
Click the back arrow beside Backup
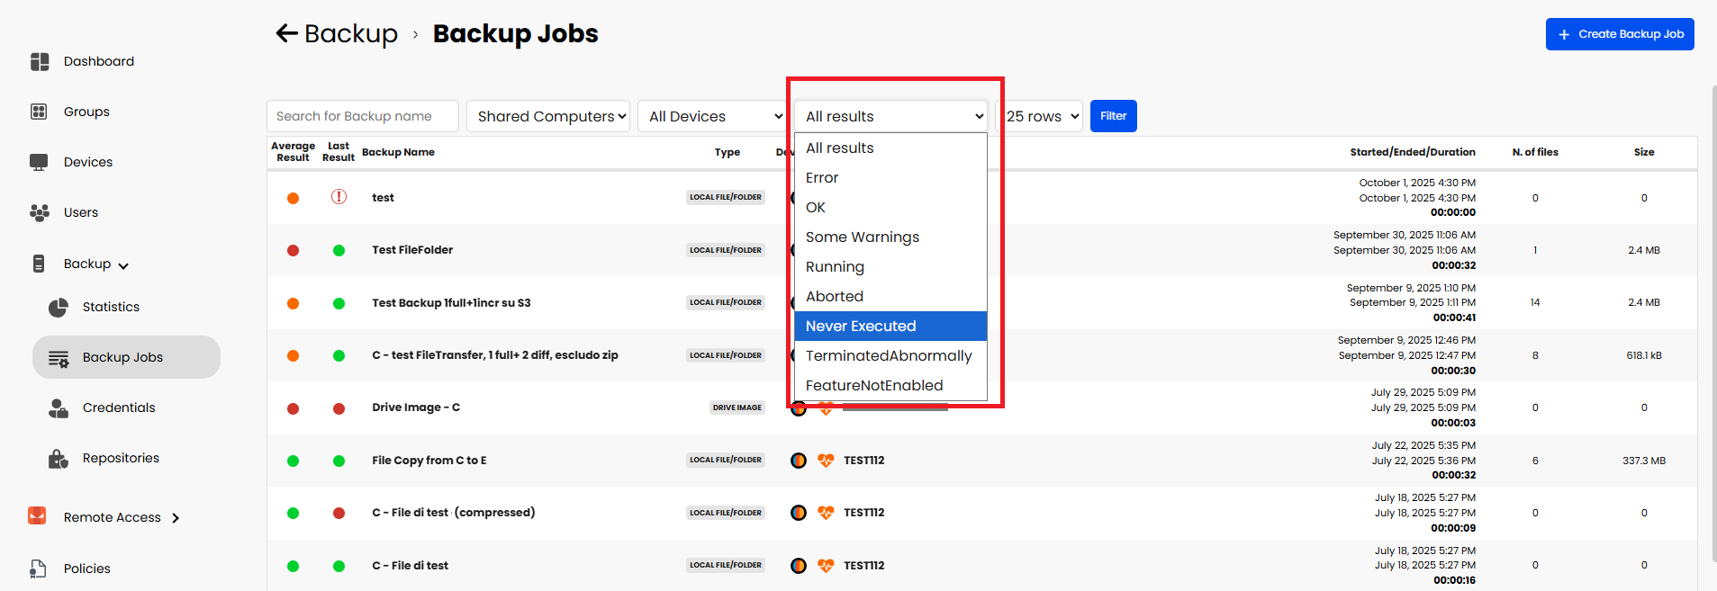286,34
